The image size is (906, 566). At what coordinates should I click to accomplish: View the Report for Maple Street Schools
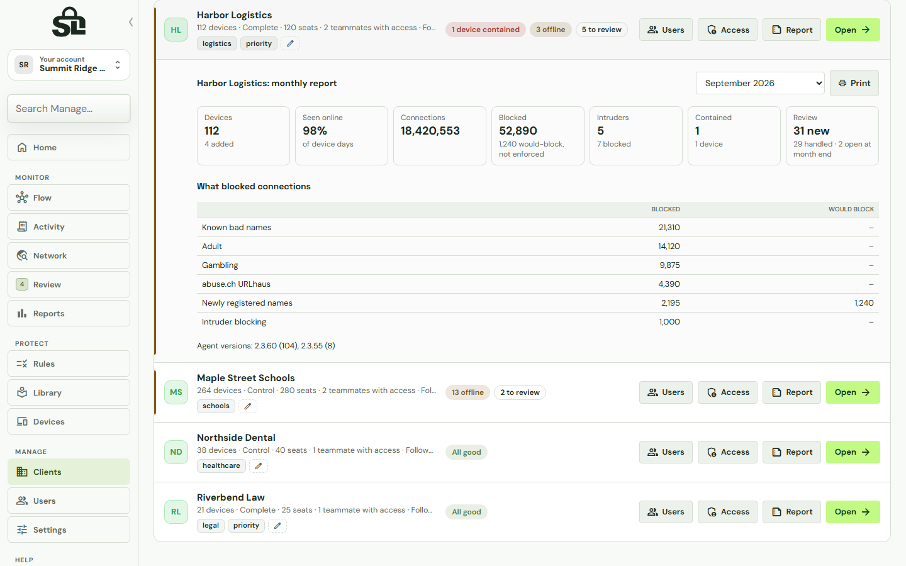point(791,392)
